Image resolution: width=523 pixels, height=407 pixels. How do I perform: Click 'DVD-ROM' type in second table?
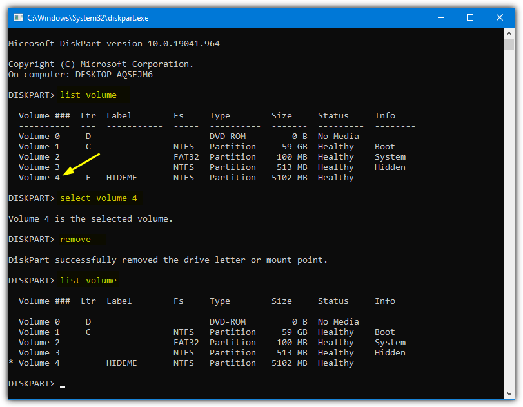pos(228,322)
